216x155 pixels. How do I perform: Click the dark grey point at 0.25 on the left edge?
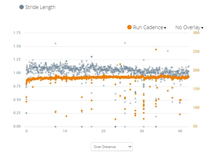[26, 113]
